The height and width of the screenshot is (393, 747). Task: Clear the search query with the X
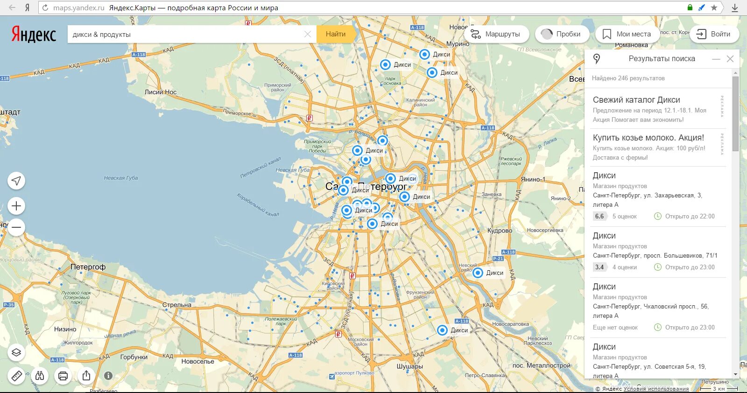pyautogui.click(x=308, y=34)
